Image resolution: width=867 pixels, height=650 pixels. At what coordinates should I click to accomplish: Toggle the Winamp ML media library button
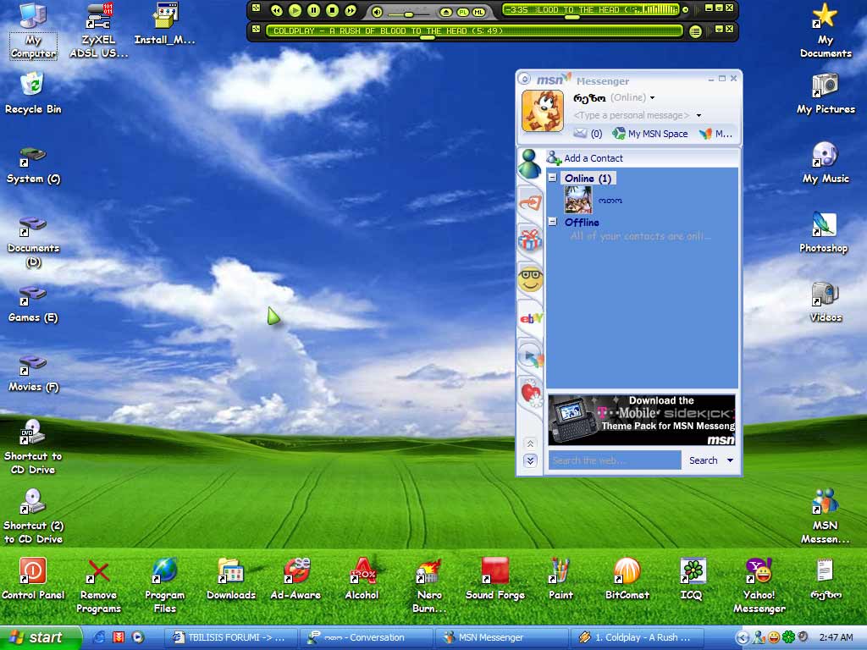pyautogui.click(x=478, y=12)
